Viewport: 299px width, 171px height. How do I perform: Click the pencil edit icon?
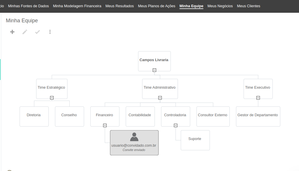25,32
